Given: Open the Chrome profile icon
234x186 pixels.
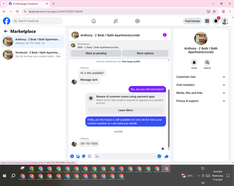Looking at the screenshot, I should [223, 12].
